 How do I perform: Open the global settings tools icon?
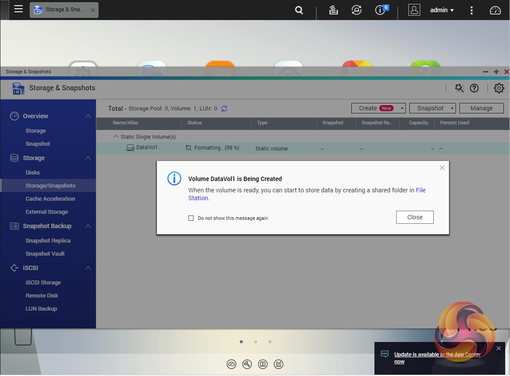click(x=459, y=88)
